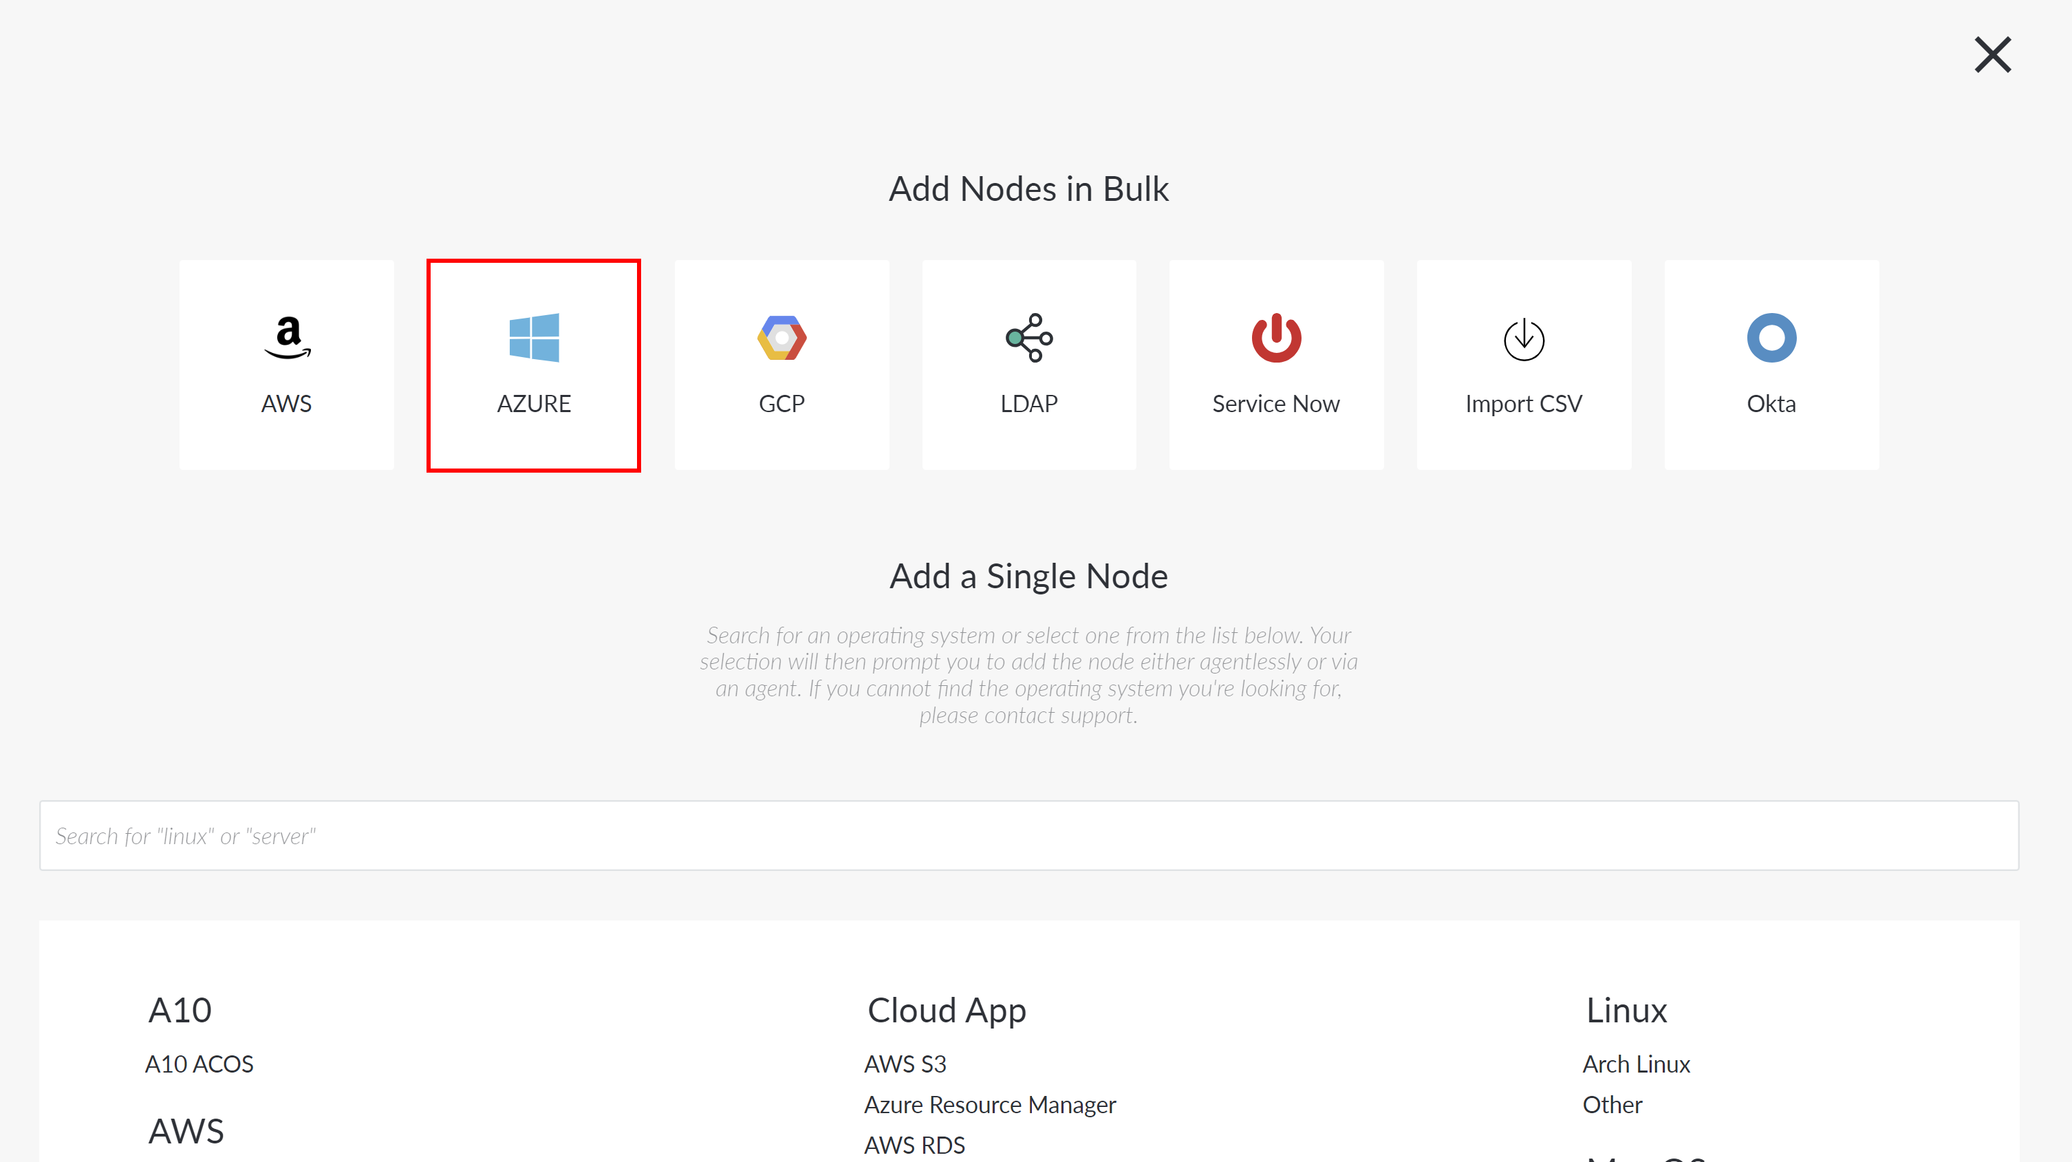Select the AWS bulk import icon

click(x=287, y=337)
